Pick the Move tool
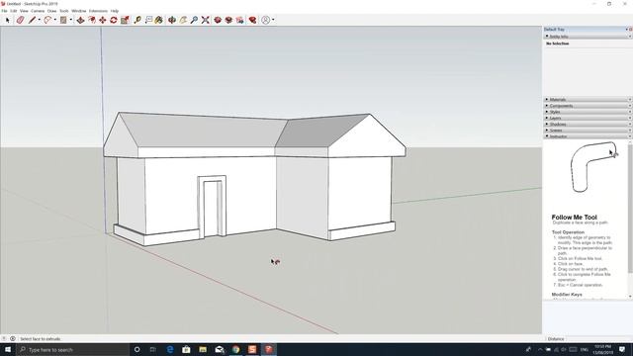Image resolution: width=633 pixels, height=356 pixels. pyautogui.click(x=103, y=20)
